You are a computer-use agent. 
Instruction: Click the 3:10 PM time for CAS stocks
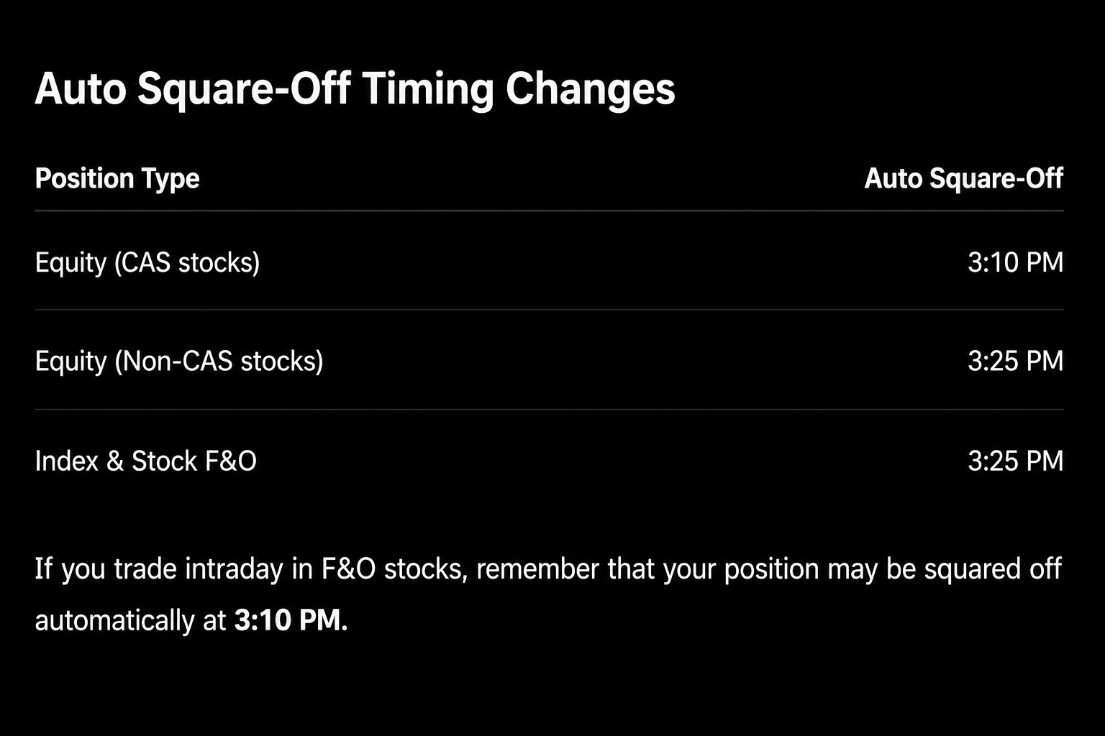[1015, 262]
